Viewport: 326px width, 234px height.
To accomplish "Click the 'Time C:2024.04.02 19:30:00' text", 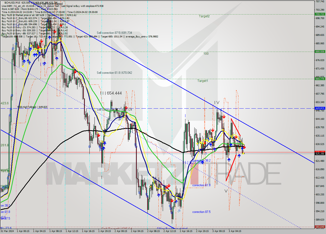I will click(x=82, y=12).
